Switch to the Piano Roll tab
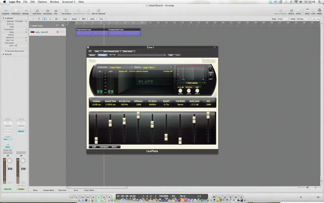 point(62,190)
